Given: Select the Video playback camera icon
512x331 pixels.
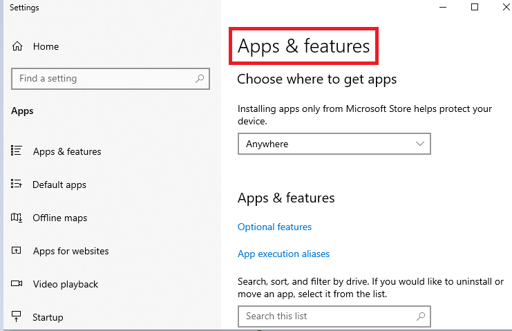Looking at the screenshot, I should pos(17,283).
